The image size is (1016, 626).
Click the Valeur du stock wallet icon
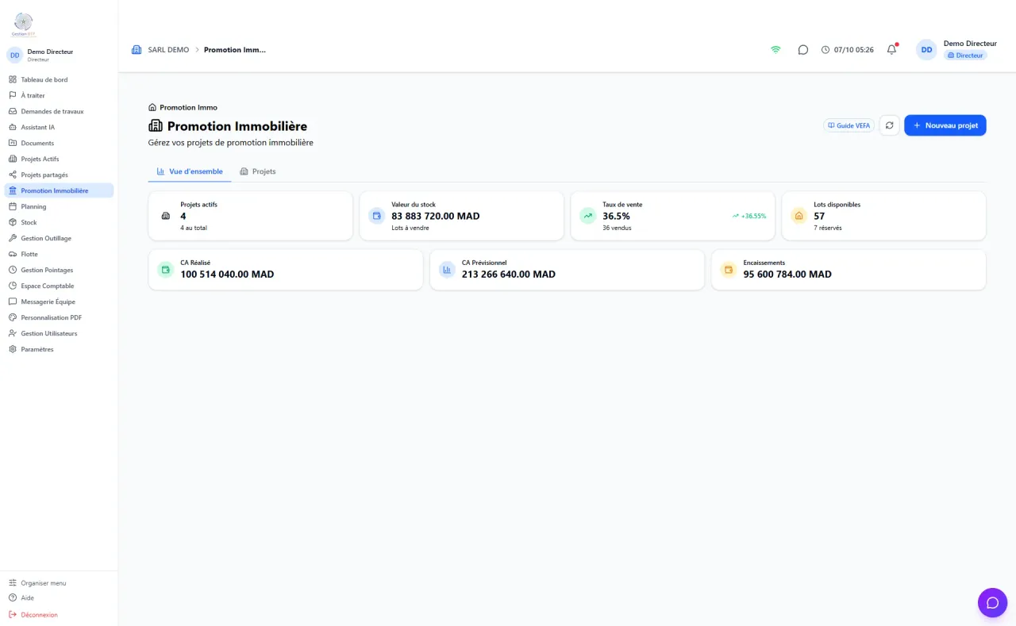376,216
